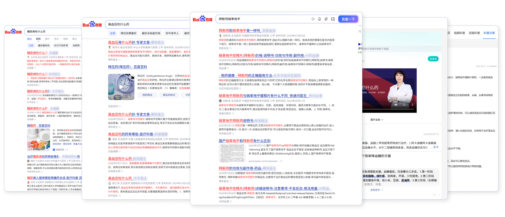Image resolution: width=505 pixels, height=217 pixels.
Task: Open result 硝苯地平拜新同说明书
Action: point(236,120)
